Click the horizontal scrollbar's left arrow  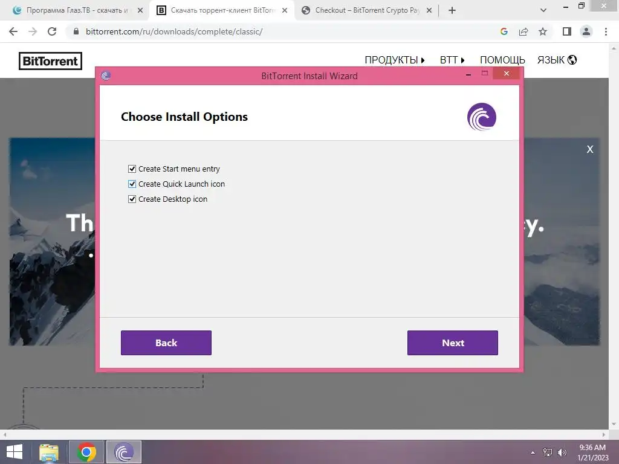5,435
